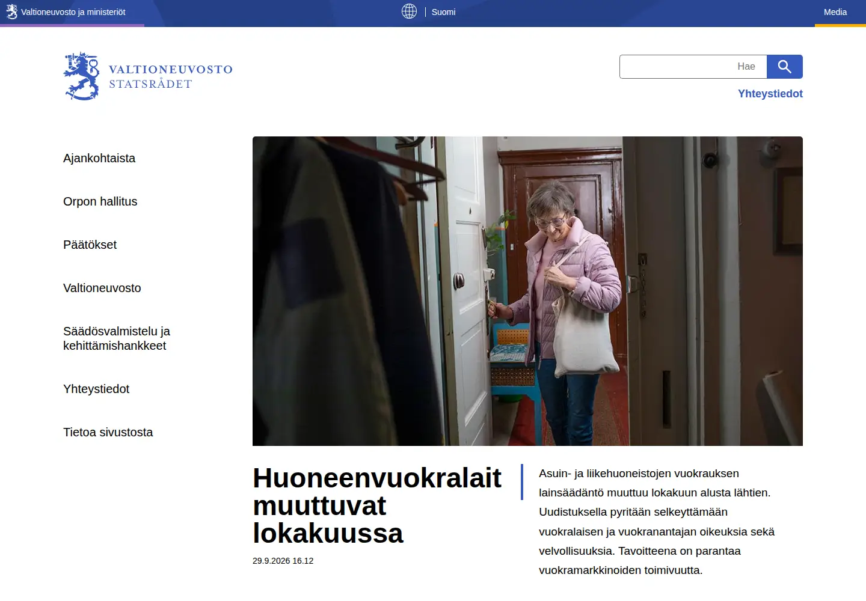This screenshot has height=601, width=866.
Task: Open Säädösvalmistelu ja kehittämishankkeet menu item
Action: click(x=117, y=338)
